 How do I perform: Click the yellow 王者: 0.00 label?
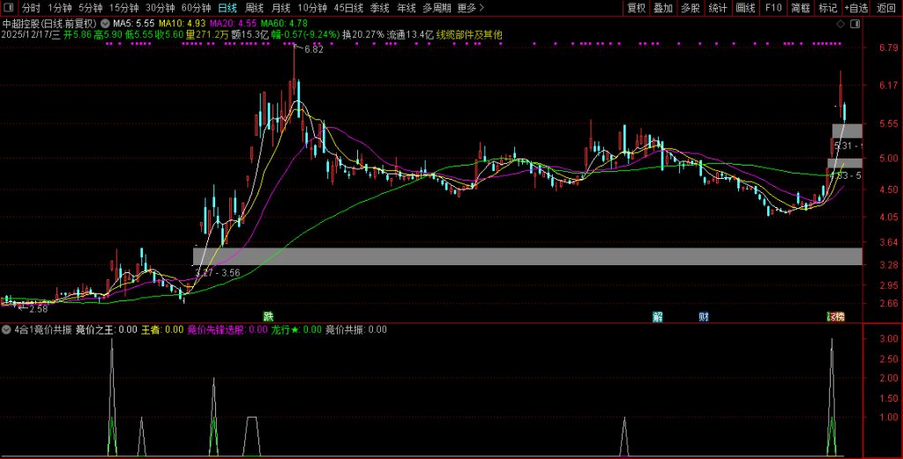point(162,329)
